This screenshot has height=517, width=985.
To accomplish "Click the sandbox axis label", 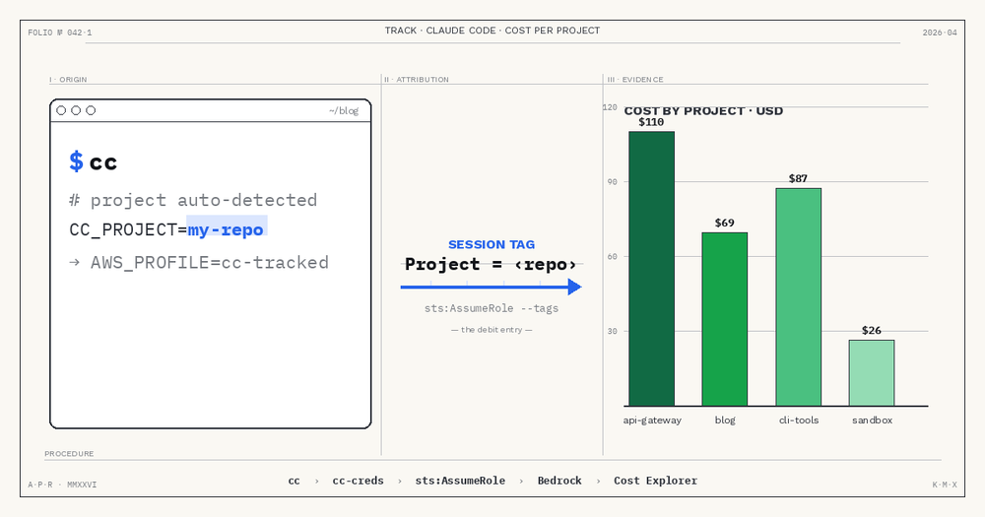I will coord(872,420).
